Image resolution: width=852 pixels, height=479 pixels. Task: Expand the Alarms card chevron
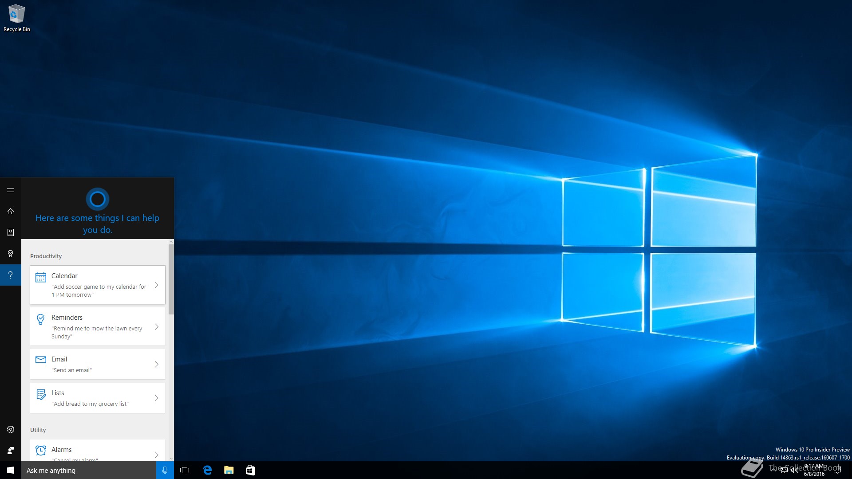157,455
